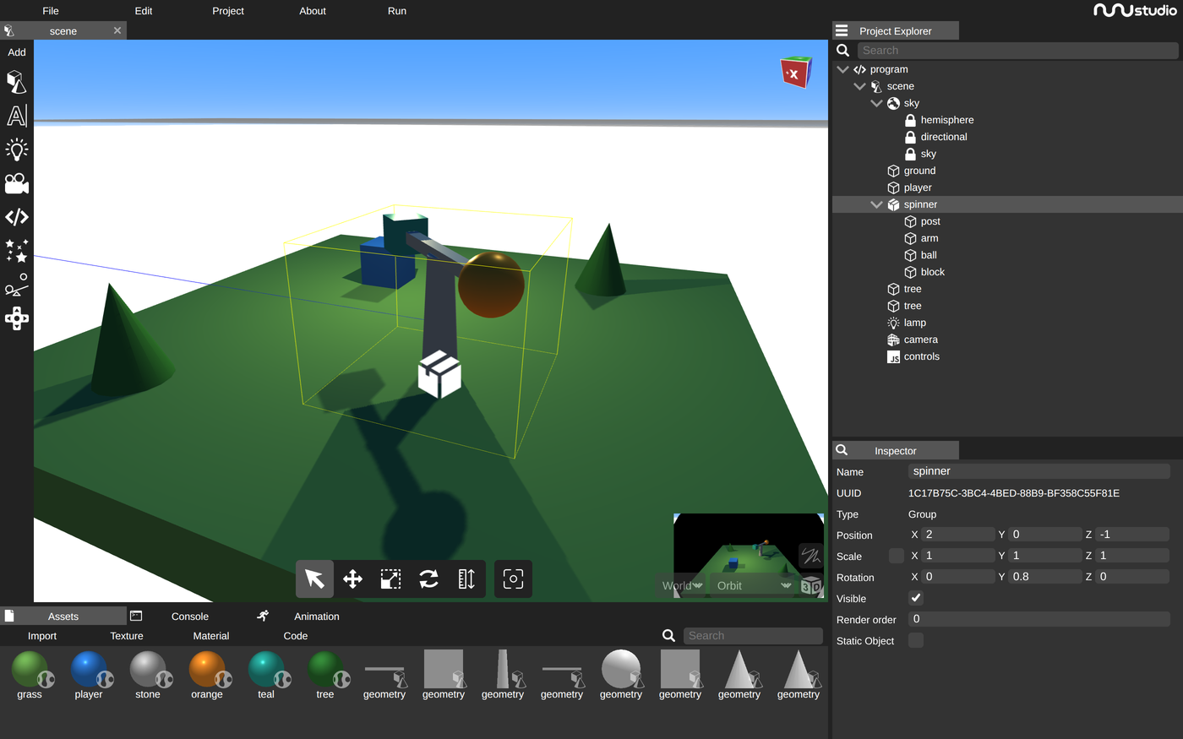Select the player material asset
Image resolution: width=1183 pixels, height=739 pixels.
tap(89, 675)
